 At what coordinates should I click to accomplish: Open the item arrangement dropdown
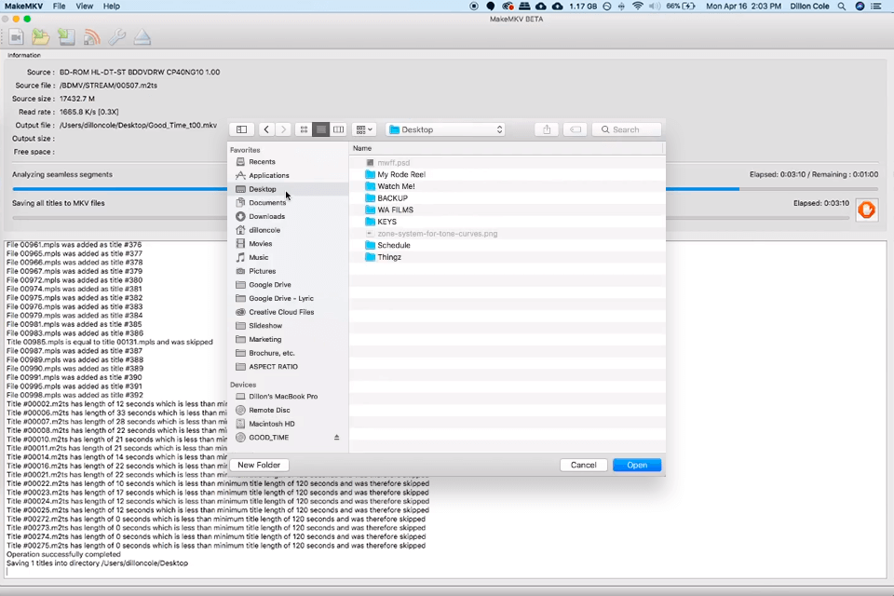point(362,129)
